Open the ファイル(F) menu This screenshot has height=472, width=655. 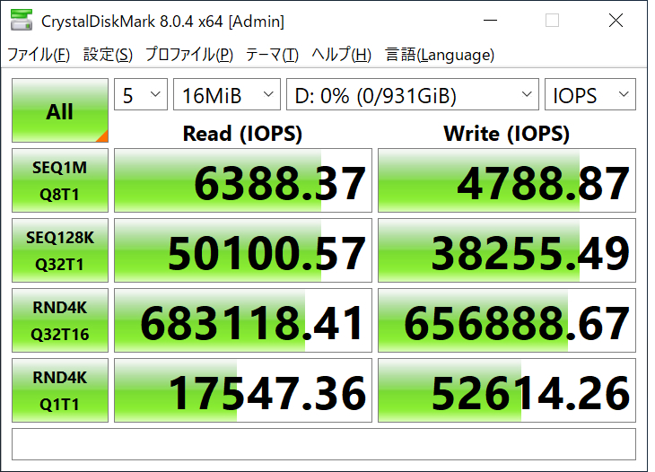tap(39, 55)
